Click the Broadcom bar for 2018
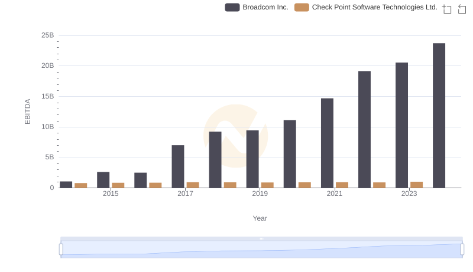This screenshot has width=473, height=272. click(x=215, y=160)
